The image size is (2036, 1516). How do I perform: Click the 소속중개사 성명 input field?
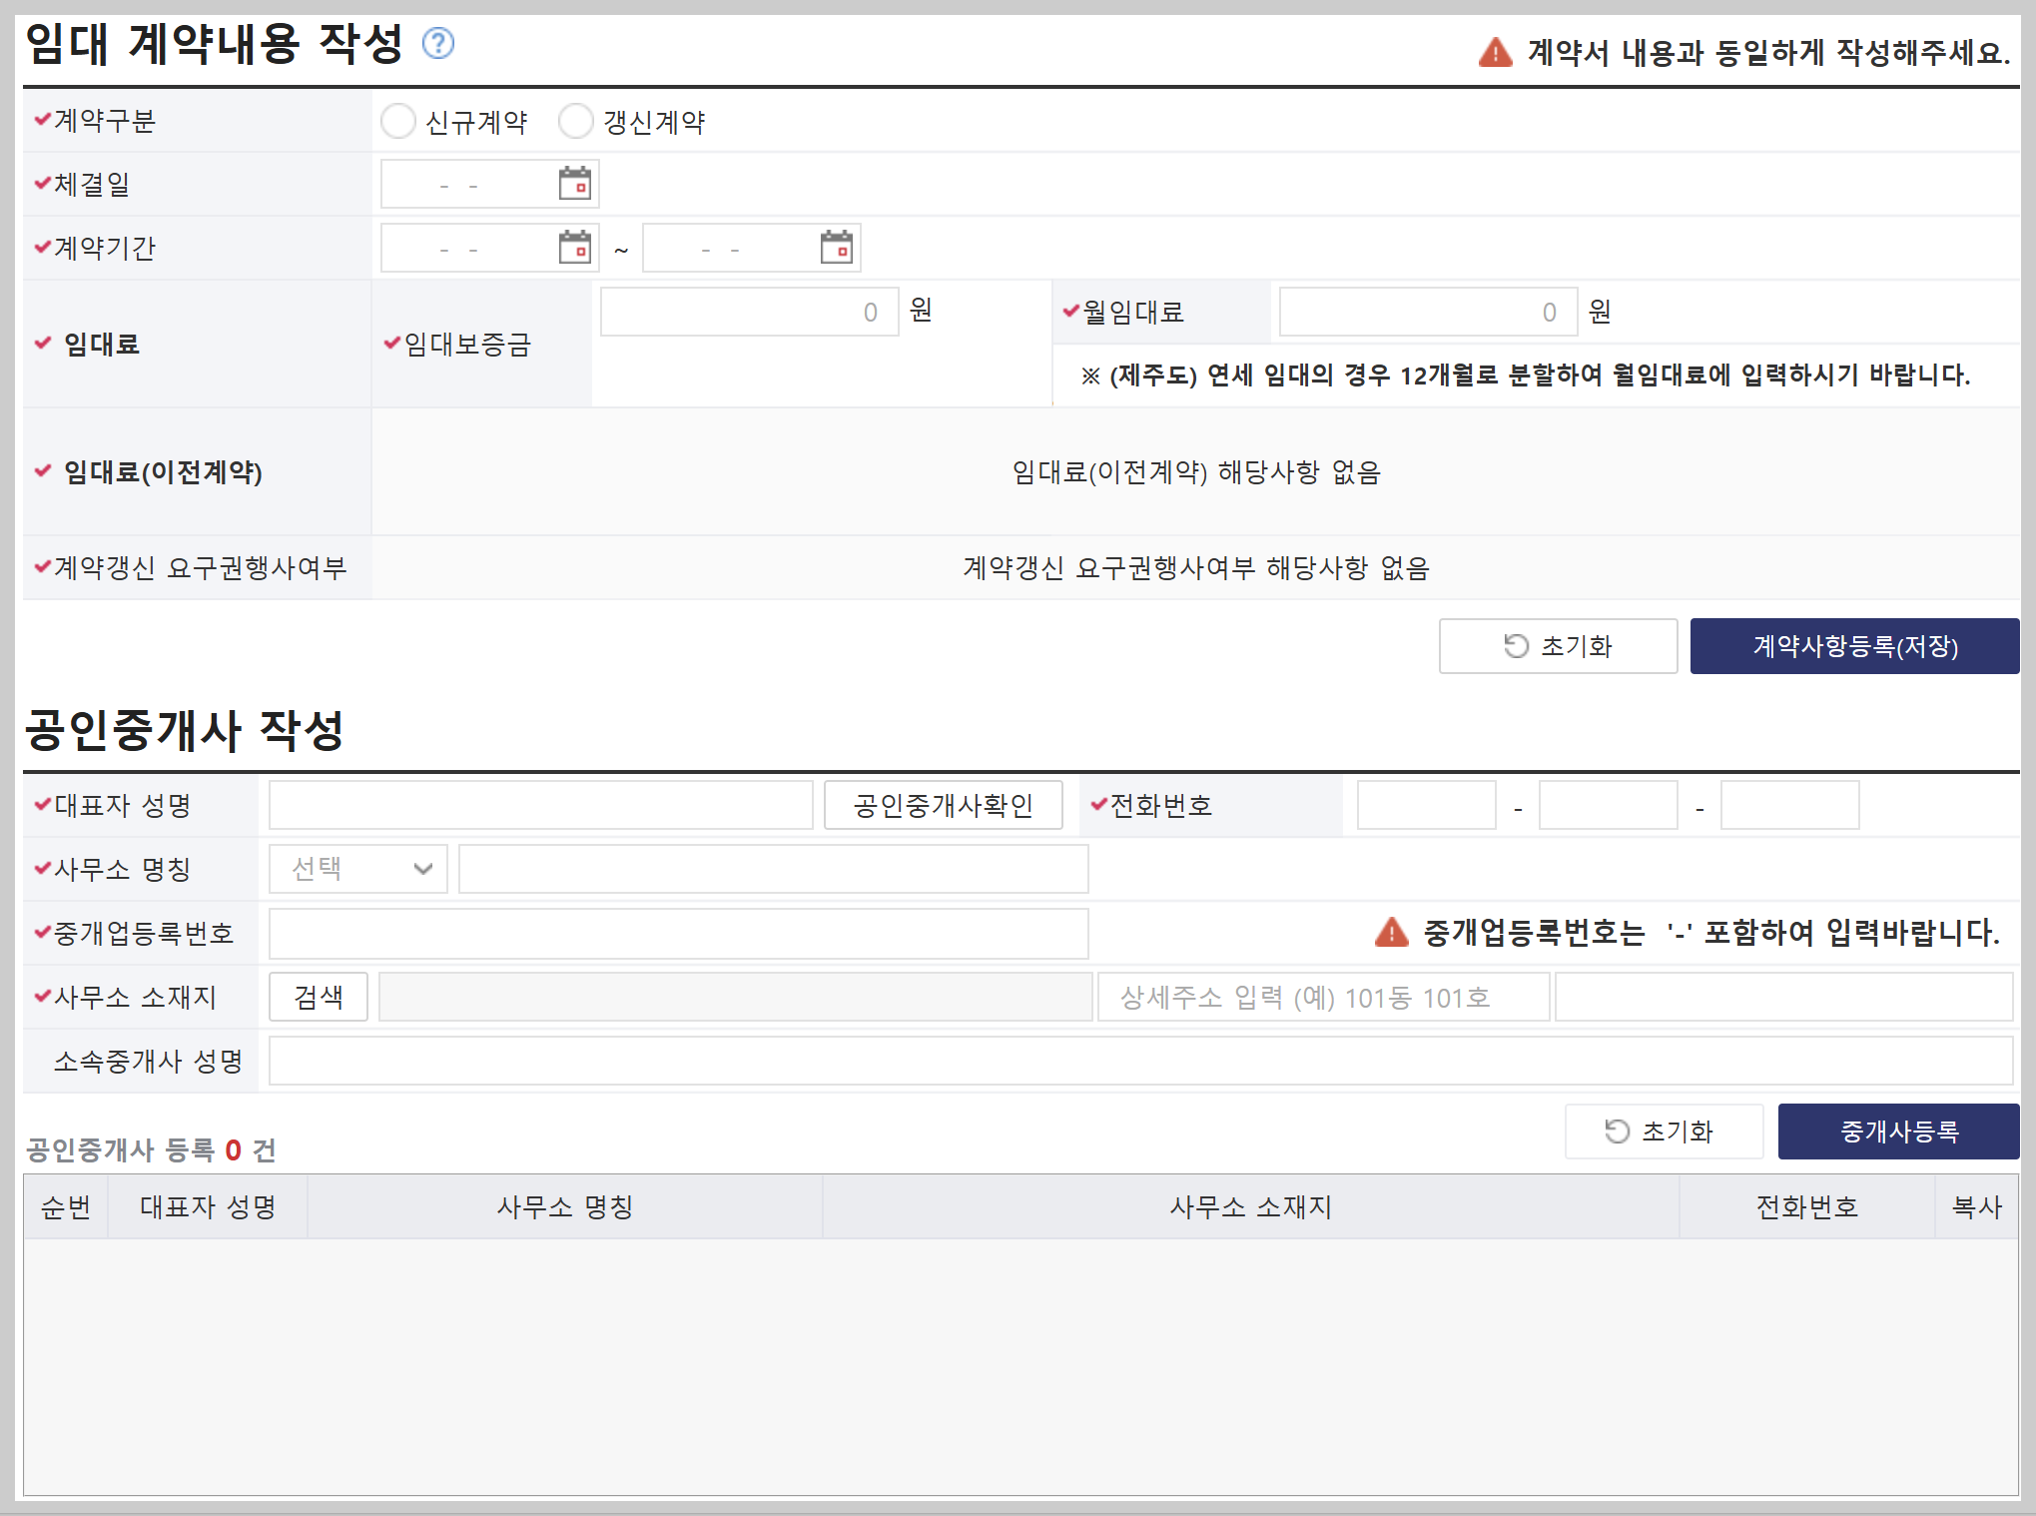coord(1140,1061)
